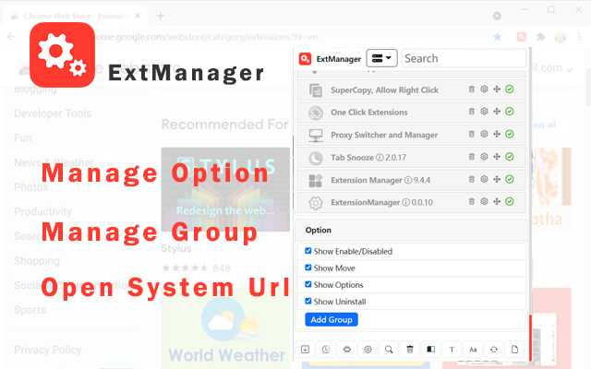Open options gear for Extension Manager 9.4.4

point(484,179)
